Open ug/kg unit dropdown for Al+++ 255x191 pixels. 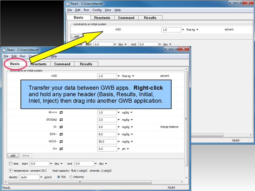coord(131,112)
